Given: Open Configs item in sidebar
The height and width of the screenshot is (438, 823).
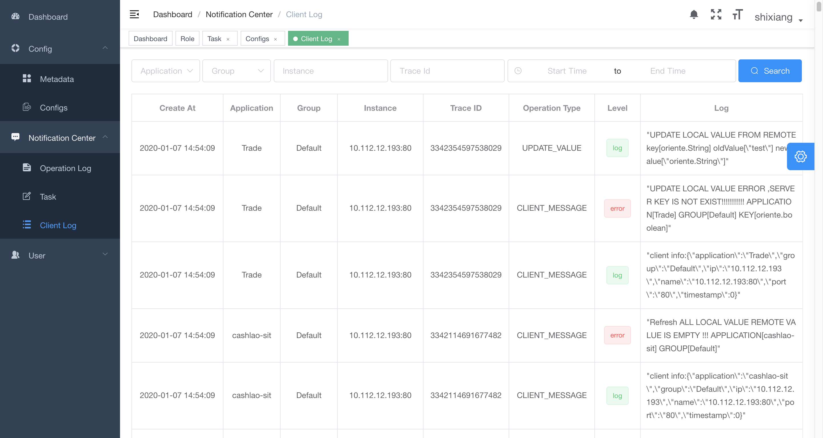Looking at the screenshot, I should [53, 108].
